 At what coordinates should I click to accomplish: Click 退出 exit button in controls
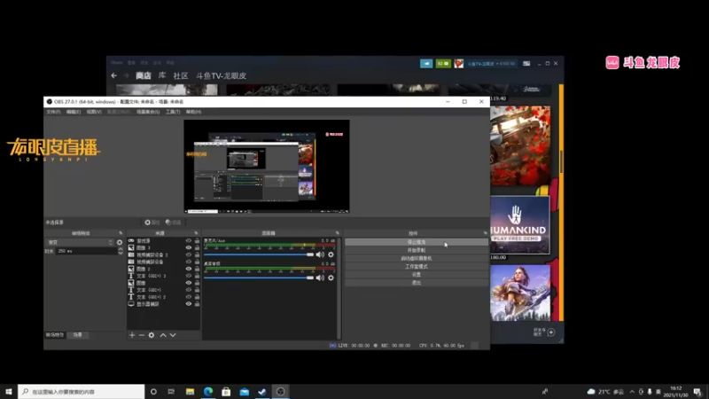(417, 283)
